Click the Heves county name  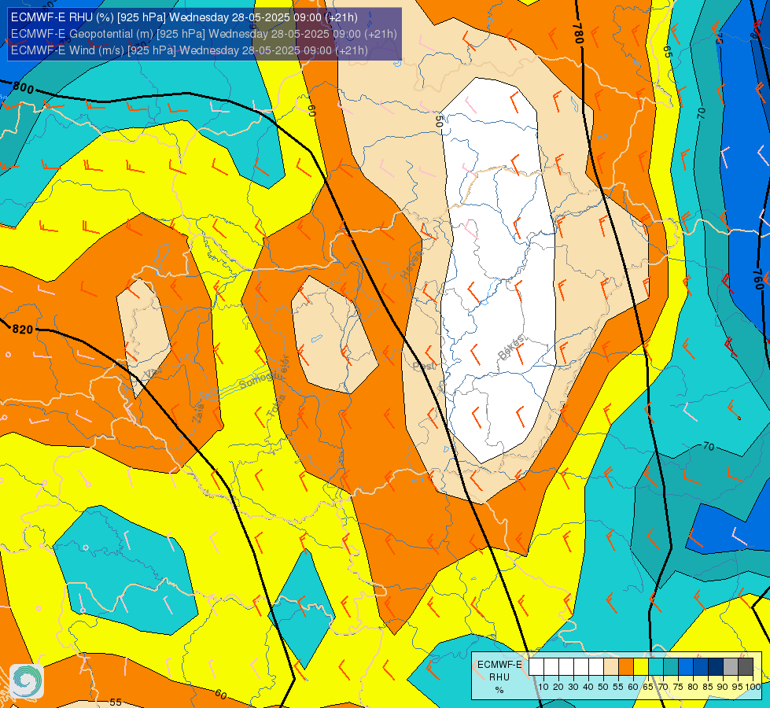click(x=411, y=264)
